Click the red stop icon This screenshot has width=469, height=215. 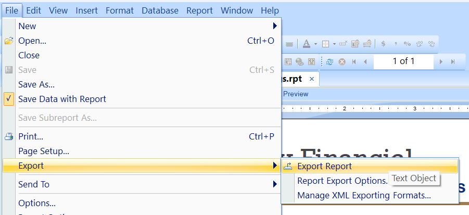point(342,61)
